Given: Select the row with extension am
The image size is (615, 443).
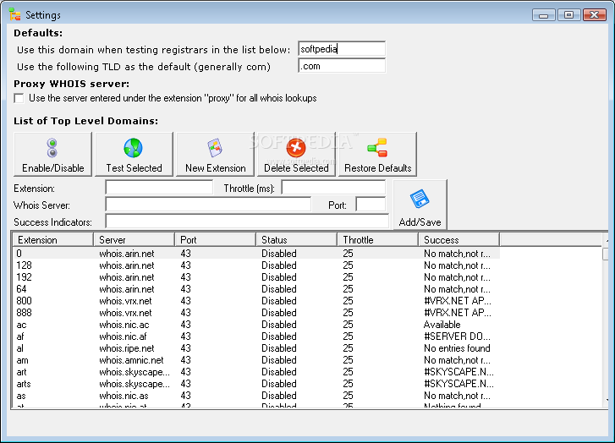Looking at the screenshot, I should click(x=256, y=360).
